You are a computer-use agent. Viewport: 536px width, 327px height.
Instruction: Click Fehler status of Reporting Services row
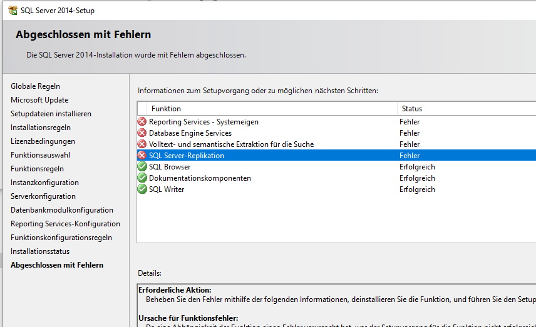pyautogui.click(x=410, y=122)
